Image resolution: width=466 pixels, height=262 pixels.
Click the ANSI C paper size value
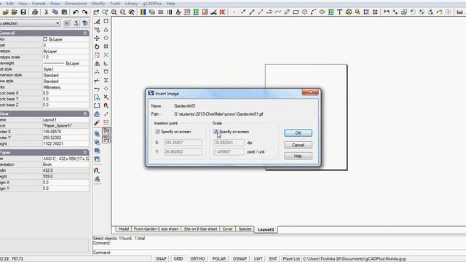click(66, 159)
